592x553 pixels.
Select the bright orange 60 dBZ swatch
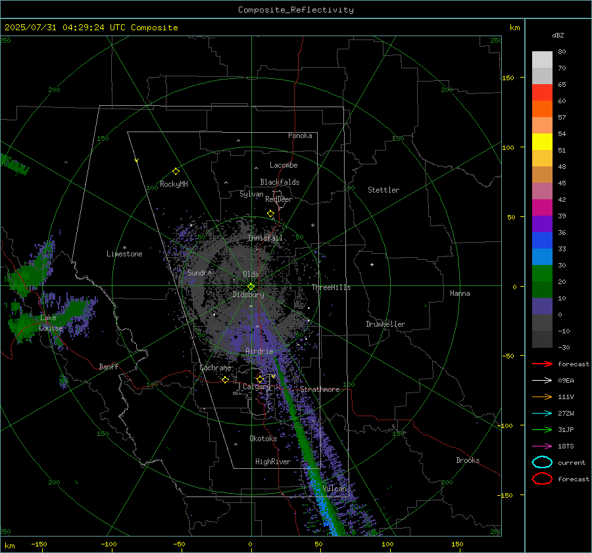542,108
